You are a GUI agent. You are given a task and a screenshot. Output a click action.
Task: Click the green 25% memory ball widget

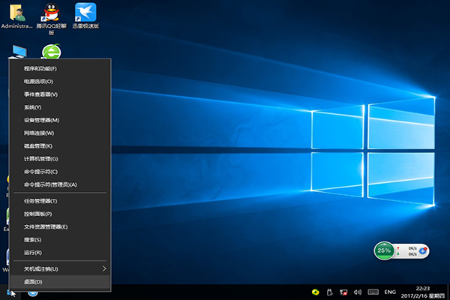384,250
